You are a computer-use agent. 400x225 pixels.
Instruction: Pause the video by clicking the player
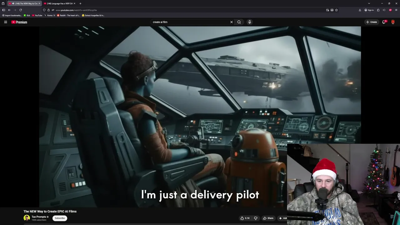(200, 116)
